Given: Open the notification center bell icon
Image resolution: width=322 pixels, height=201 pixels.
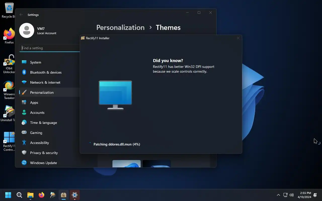Looking at the screenshot, I should tap(315, 195).
